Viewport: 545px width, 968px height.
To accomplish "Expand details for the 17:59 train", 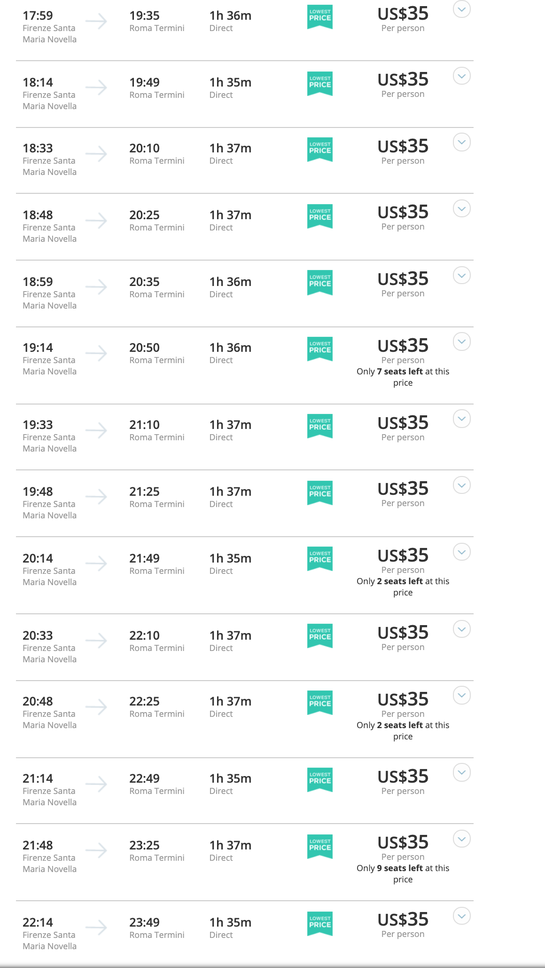I will point(462,9).
